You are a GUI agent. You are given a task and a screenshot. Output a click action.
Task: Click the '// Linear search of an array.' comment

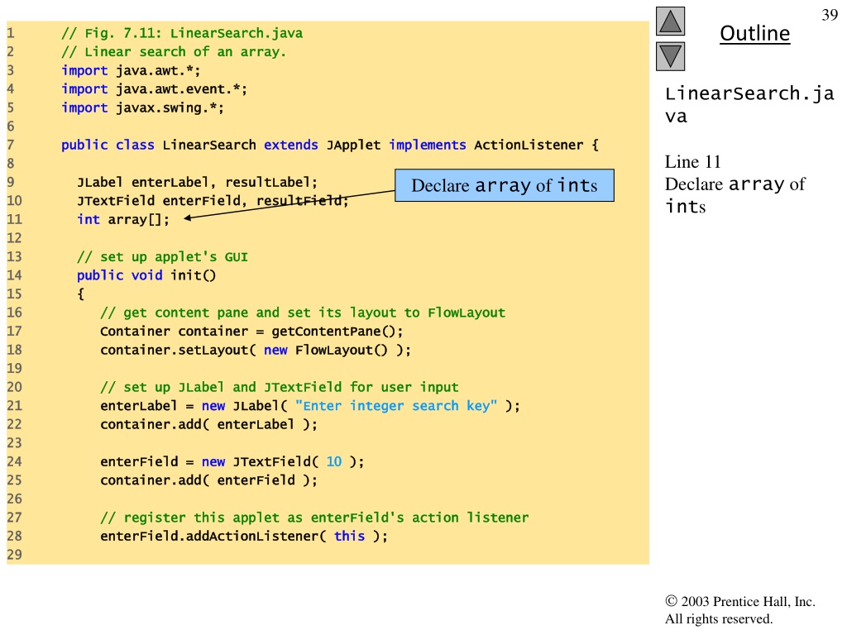click(x=174, y=52)
